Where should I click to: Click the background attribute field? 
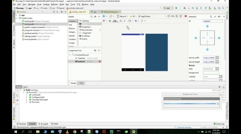pyautogui.click(x=211, y=73)
